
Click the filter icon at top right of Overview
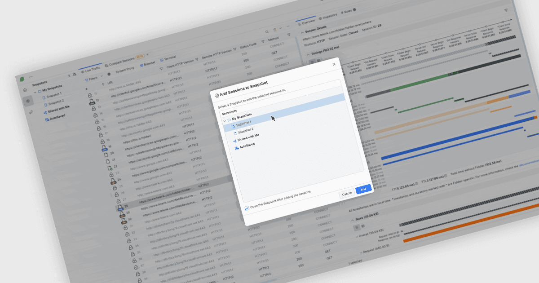click(x=507, y=9)
